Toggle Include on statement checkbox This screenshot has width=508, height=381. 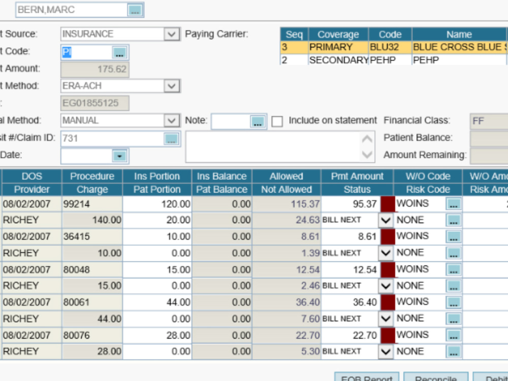pyautogui.click(x=277, y=121)
